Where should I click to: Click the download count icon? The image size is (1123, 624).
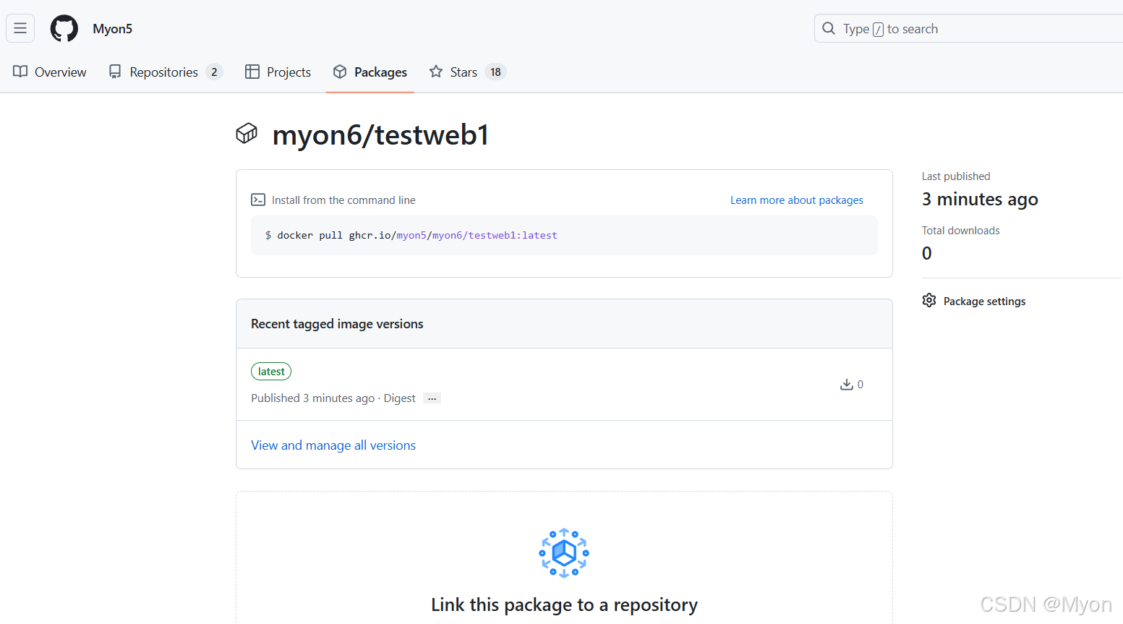coord(847,385)
